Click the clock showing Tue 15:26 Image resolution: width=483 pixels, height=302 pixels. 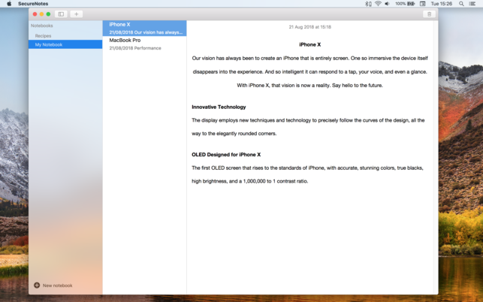pos(442,4)
